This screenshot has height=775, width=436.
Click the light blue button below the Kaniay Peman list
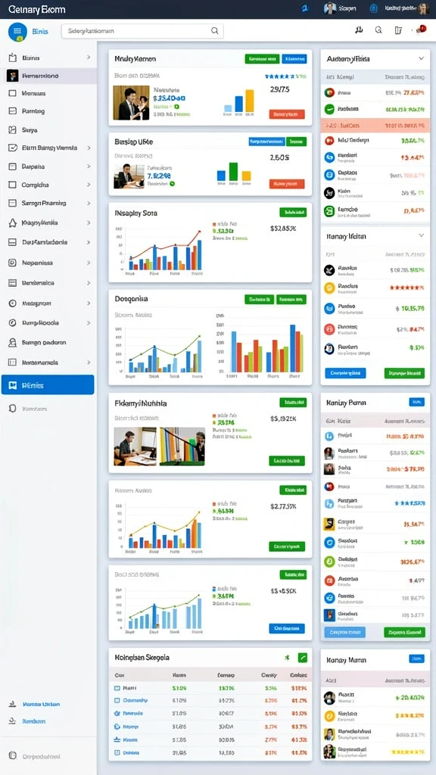tap(344, 632)
